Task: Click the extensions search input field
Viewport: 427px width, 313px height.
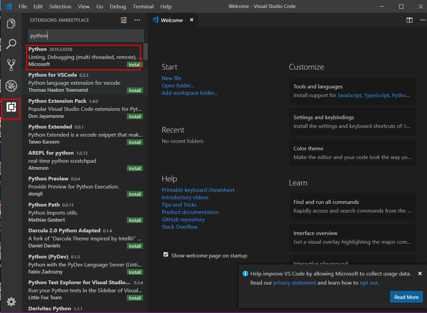Action: click(x=86, y=35)
